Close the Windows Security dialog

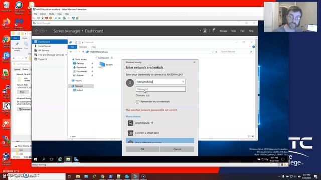(194, 62)
